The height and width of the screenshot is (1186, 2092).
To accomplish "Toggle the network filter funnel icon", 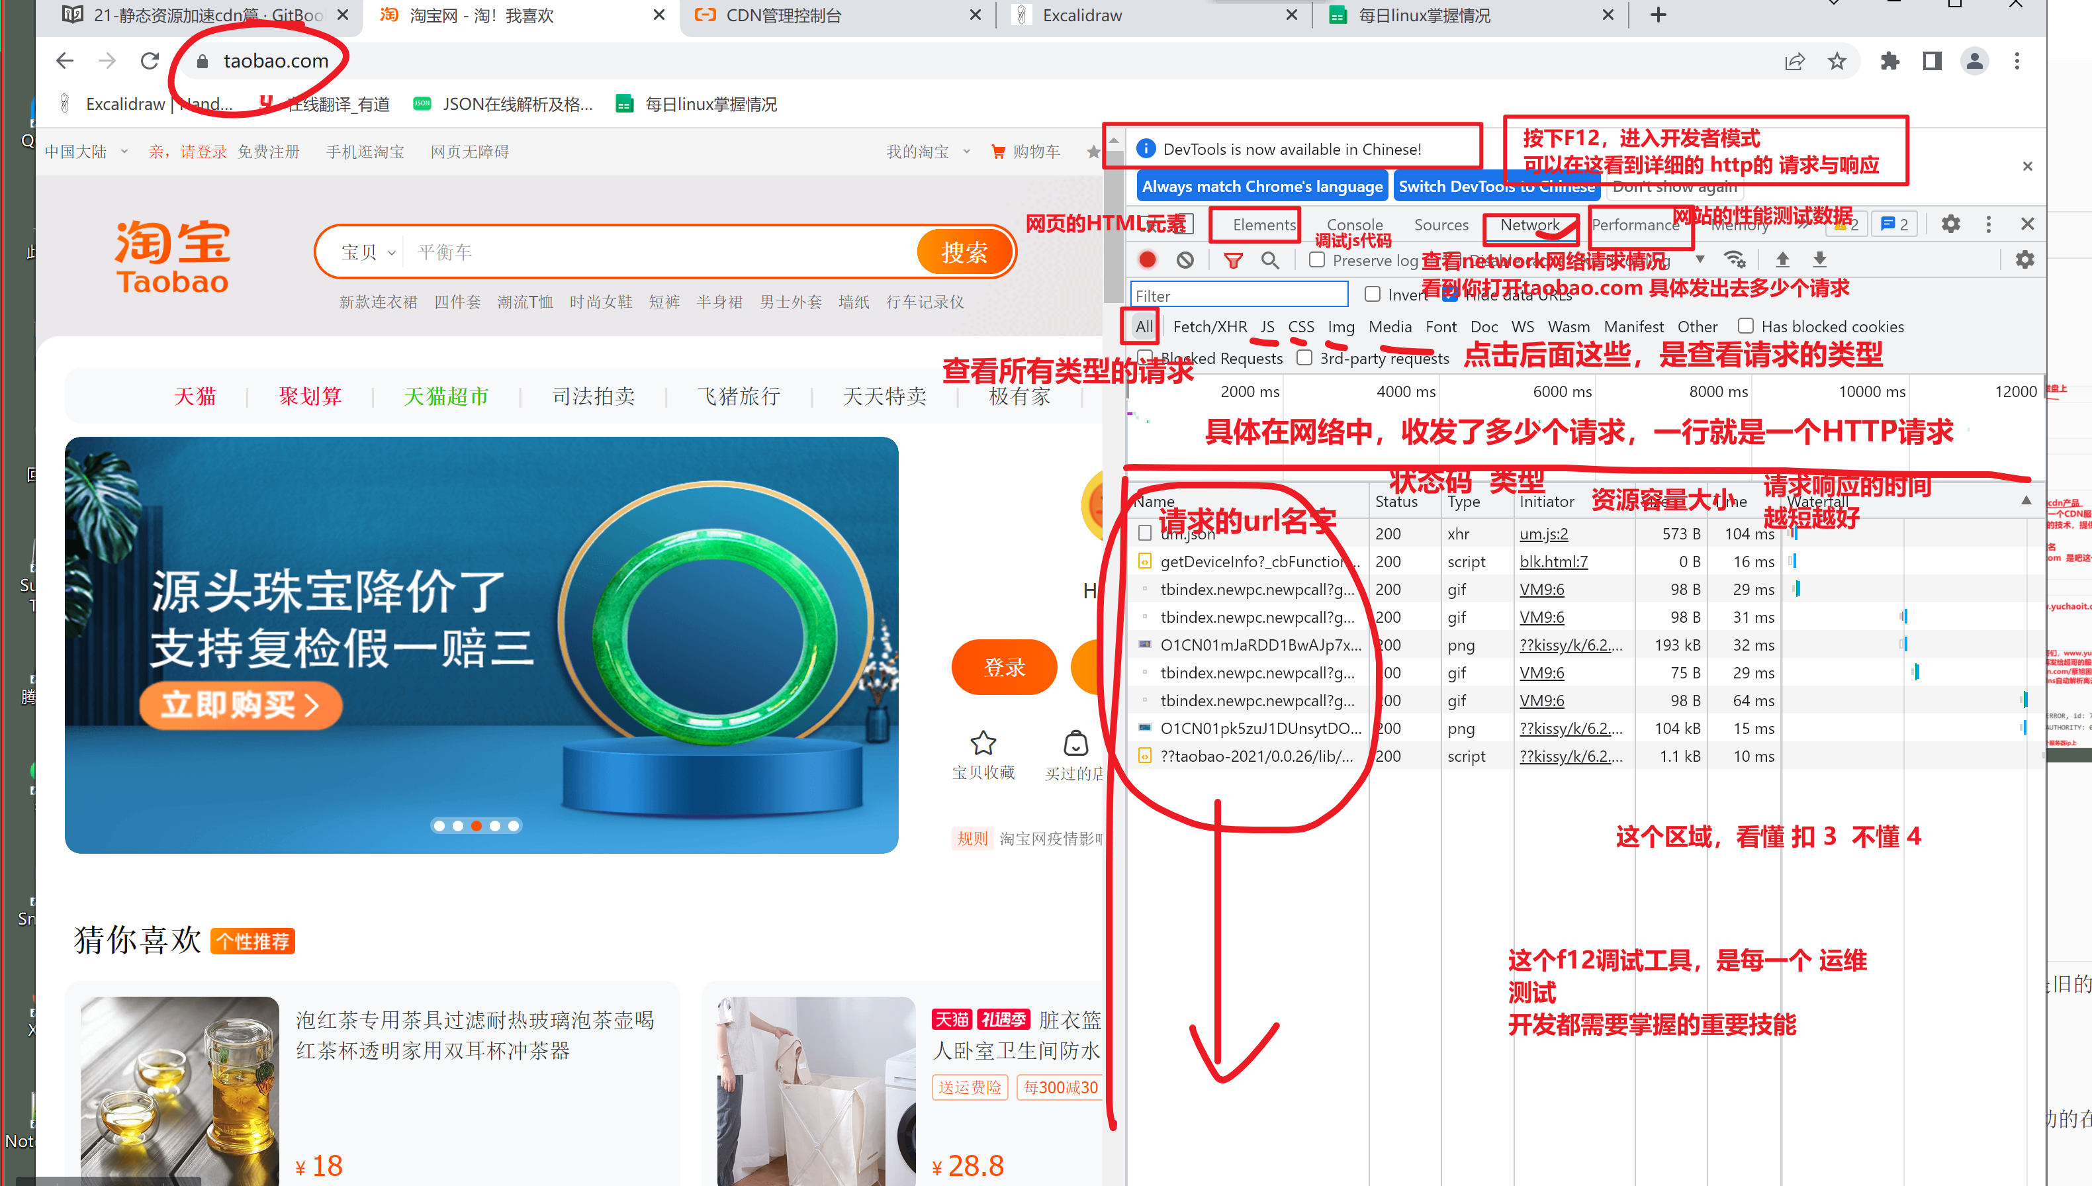I will pyautogui.click(x=1234, y=260).
